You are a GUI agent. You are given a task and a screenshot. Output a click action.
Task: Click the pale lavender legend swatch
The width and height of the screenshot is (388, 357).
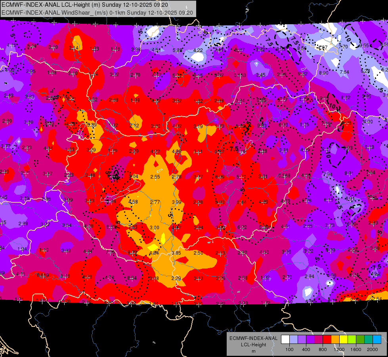pos(294,339)
